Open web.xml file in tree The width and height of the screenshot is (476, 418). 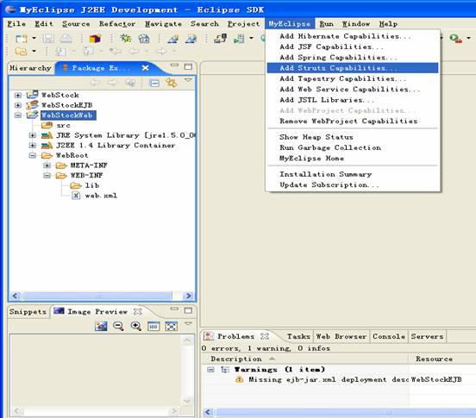tap(101, 196)
